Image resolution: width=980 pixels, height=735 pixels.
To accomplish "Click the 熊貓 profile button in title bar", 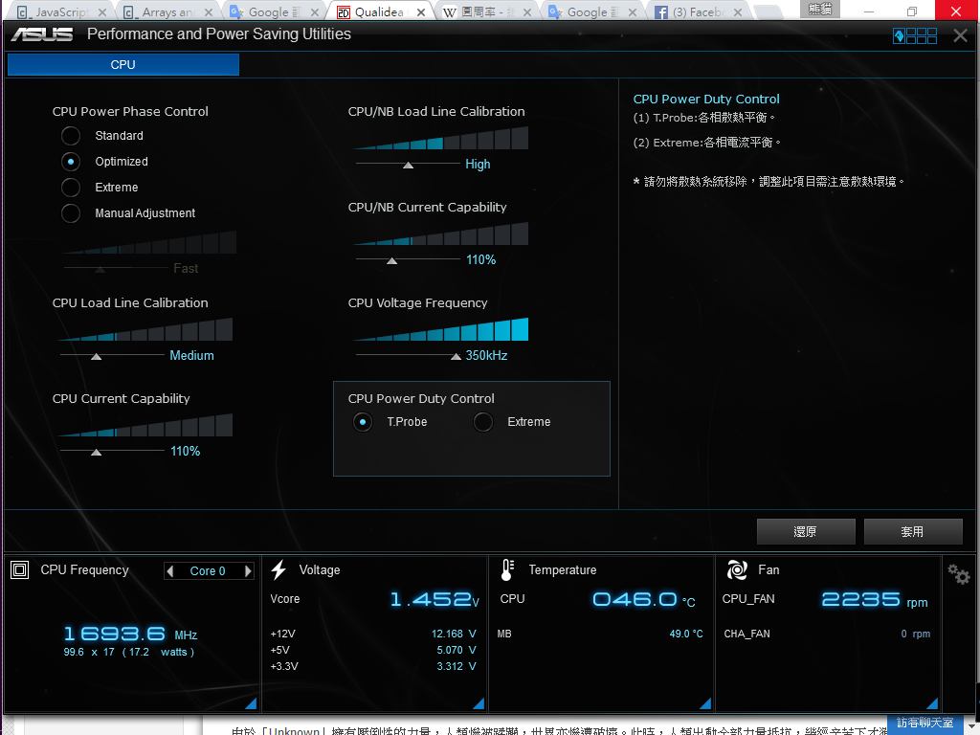I will (x=820, y=9).
